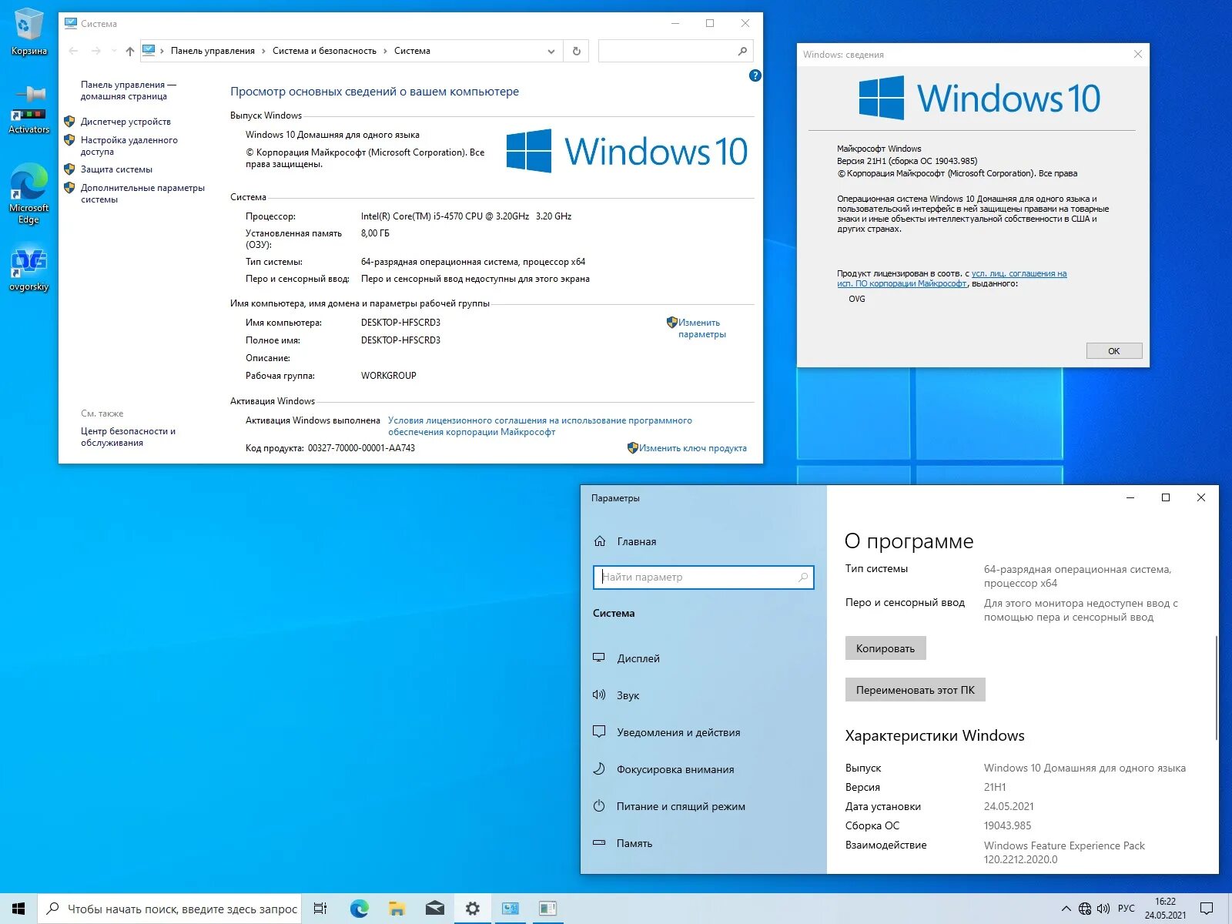
Task: Click the Storage drive icon in Settings
Action: (599, 842)
